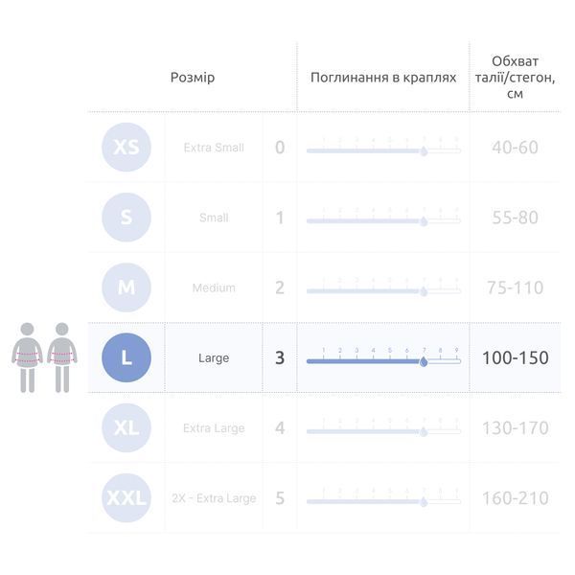This screenshot has width=575, height=575.
Task: Click the droplet marker on Large absorption bar
Action: tap(424, 361)
